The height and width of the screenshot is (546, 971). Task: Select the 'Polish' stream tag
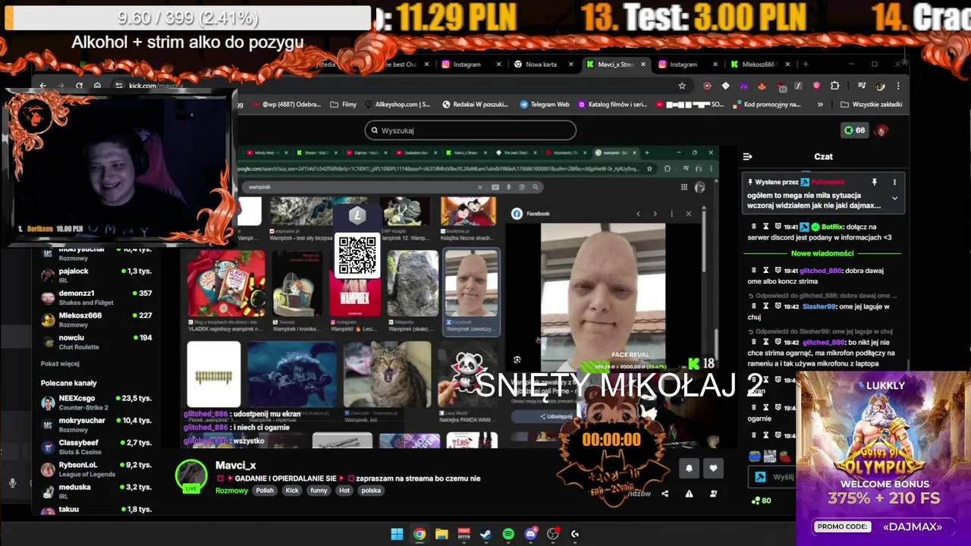tap(265, 491)
